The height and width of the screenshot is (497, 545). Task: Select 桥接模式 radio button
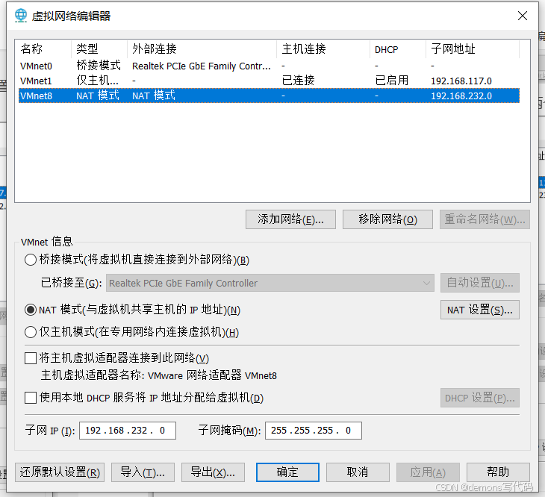pos(31,260)
